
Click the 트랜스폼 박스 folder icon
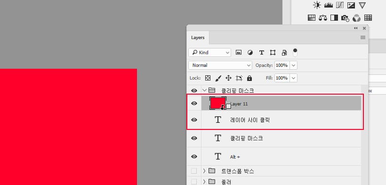[x=212, y=171]
